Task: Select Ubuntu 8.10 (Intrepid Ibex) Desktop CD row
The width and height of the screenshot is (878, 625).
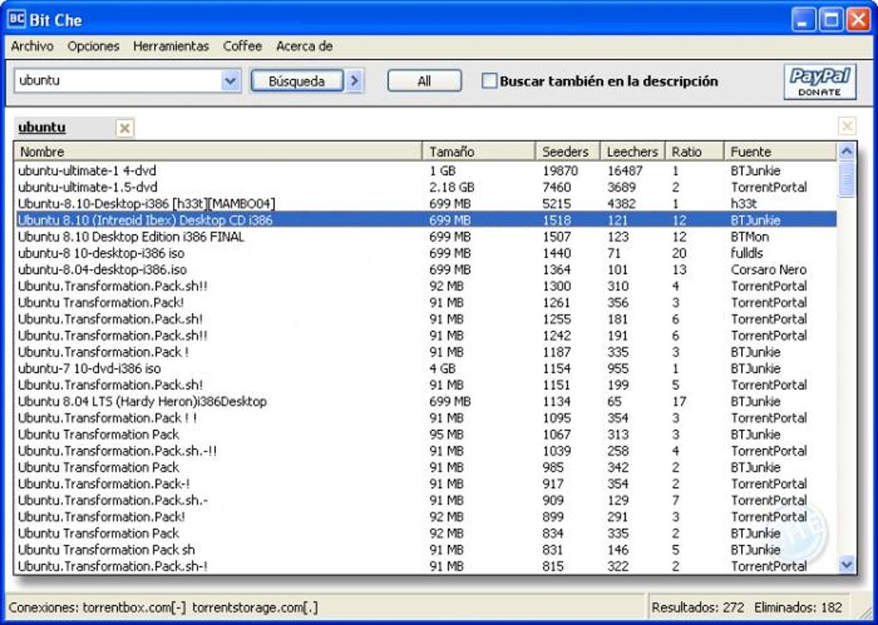Action: (426, 220)
